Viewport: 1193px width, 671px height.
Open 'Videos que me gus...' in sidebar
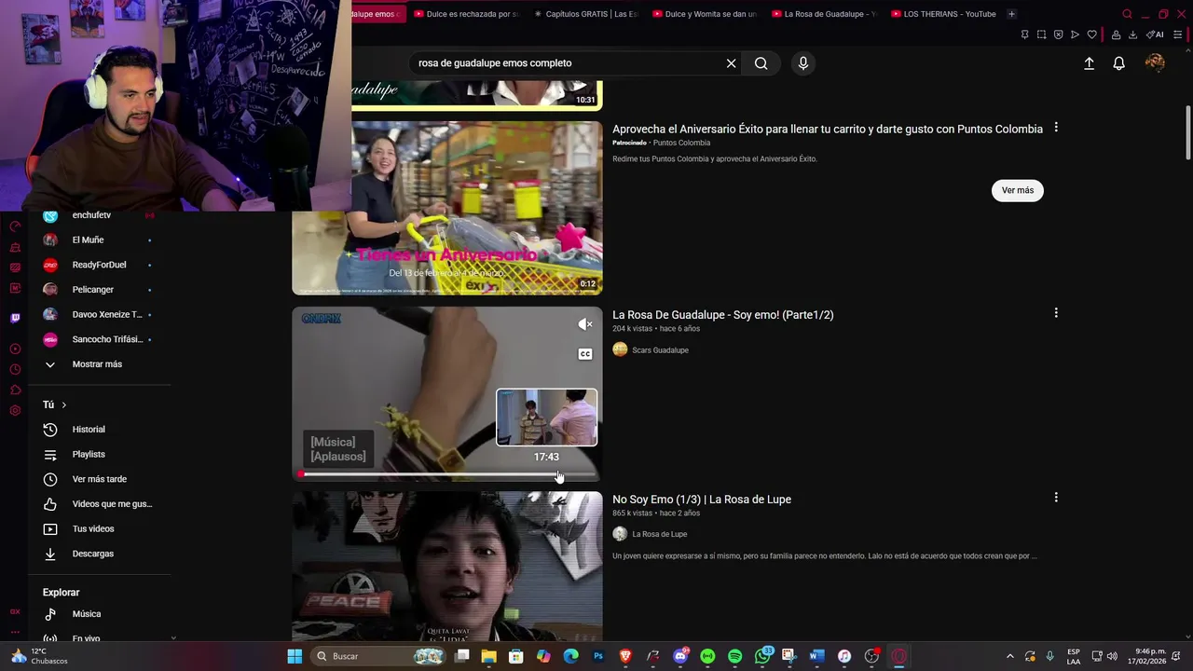(x=112, y=504)
